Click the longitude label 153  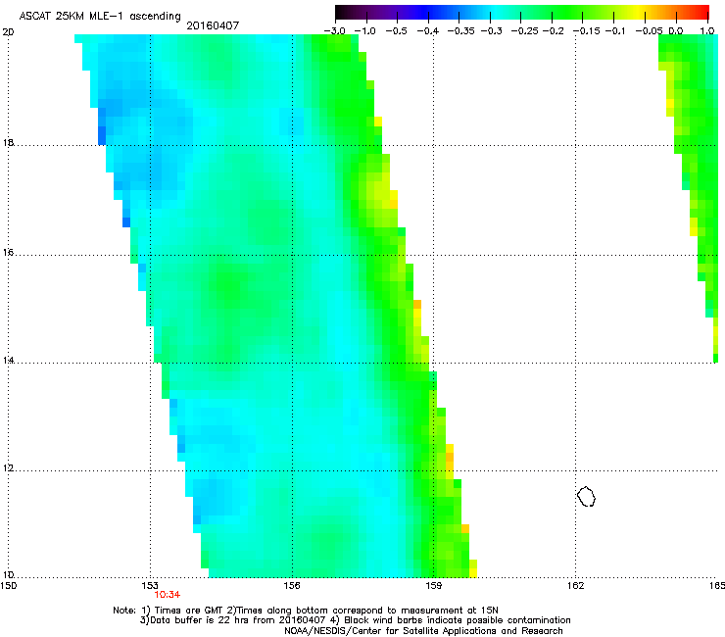[150, 586]
